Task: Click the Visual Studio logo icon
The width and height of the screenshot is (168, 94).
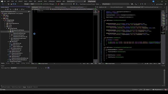Action: [2, 1]
